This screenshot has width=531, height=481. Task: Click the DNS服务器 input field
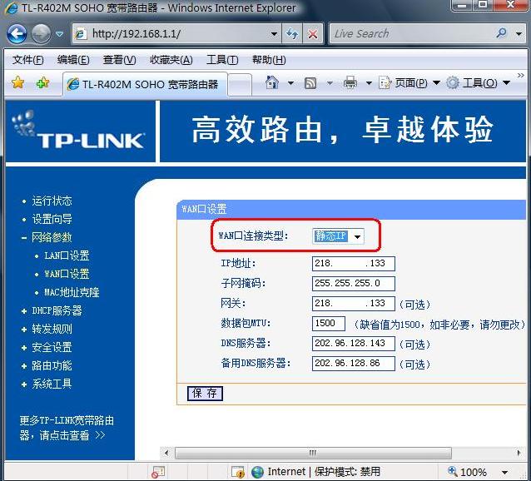tap(353, 343)
